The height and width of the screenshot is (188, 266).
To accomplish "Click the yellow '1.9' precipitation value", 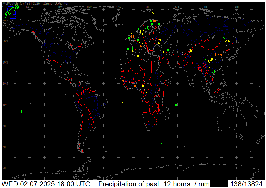I will tap(210, 59).
